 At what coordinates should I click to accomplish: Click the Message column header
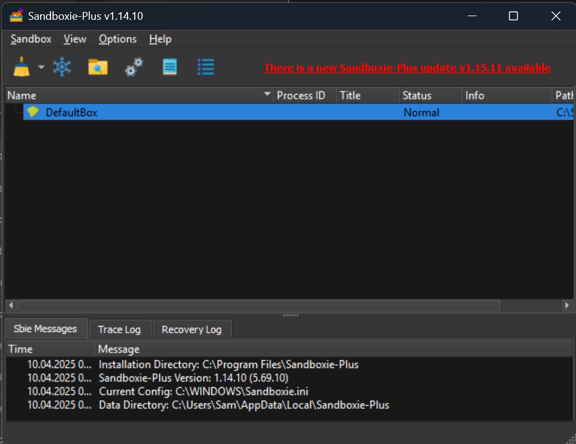pyautogui.click(x=334, y=349)
